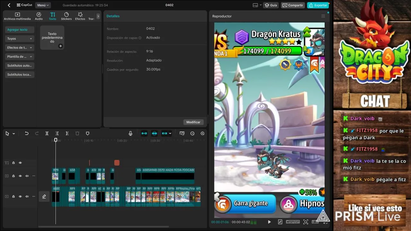Viewport: 411px width, 231px height.
Task: Zoom out the timeline
Action: [x=192, y=133]
